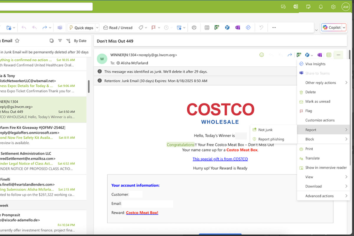Open dropdown beside ribbon tag icon
This screenshot has width=354, height=236.
tap(146, 28)
